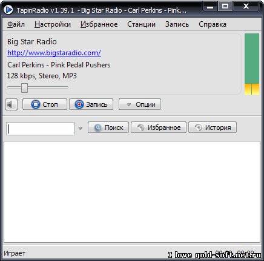This screenshot has height=261, width=264.
Task: Click the Поиск search button
Action: tap(108, 127)
